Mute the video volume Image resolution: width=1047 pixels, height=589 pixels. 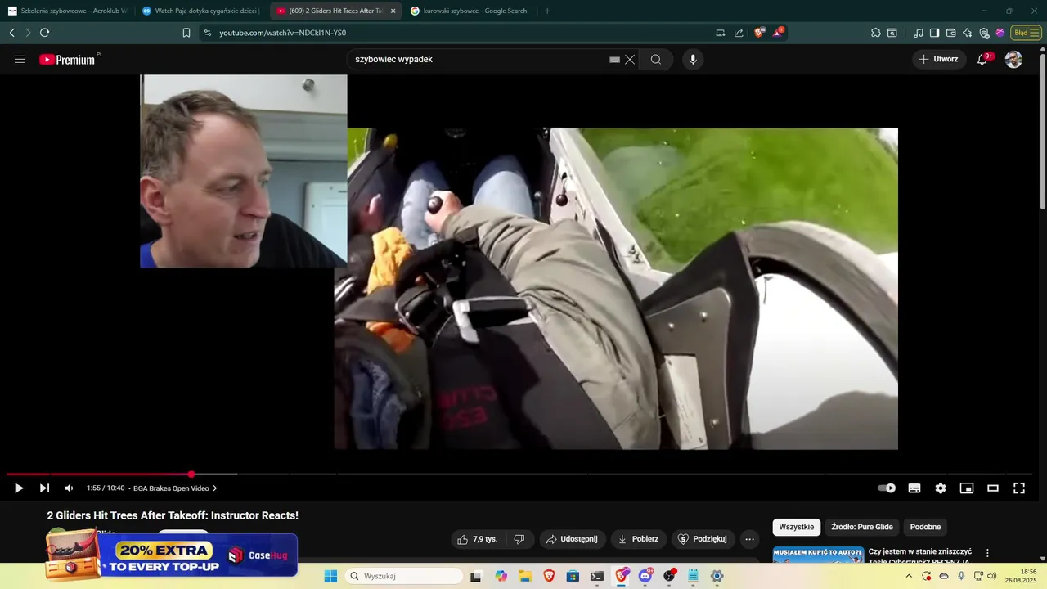point(70,488)
